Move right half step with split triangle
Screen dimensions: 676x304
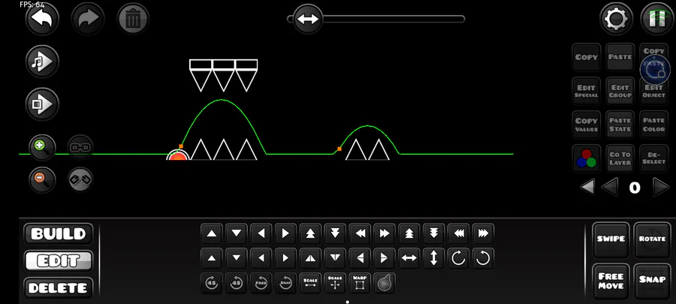(x=384, y=258)
